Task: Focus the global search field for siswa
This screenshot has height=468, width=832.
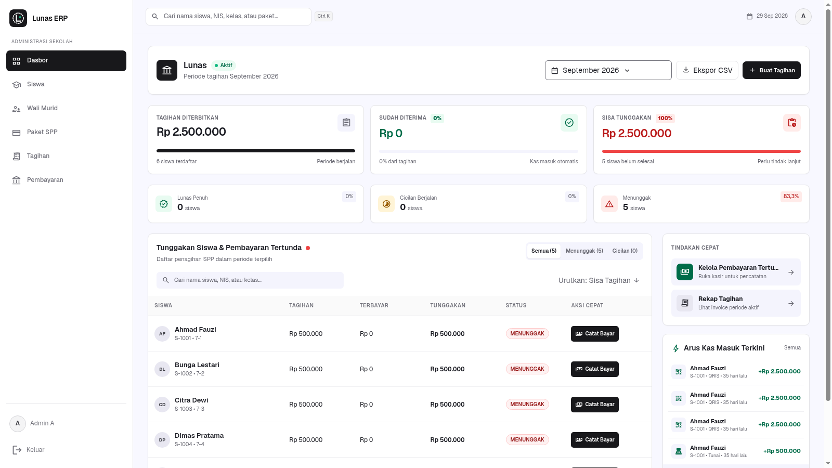Action: click(x=228, y=17)
